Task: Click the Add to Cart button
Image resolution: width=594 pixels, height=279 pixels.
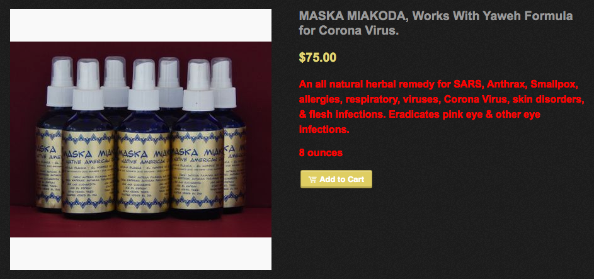Action: pos(336,179)
